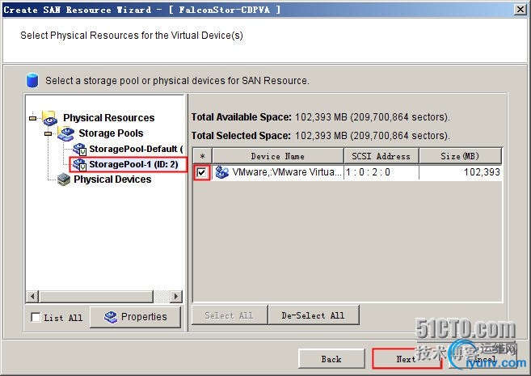The height and width of the screenshot is (376, 531).
Task: Click the StoragePool-1 pool icon
Action: pyautogui.click(x=80, y=165)
